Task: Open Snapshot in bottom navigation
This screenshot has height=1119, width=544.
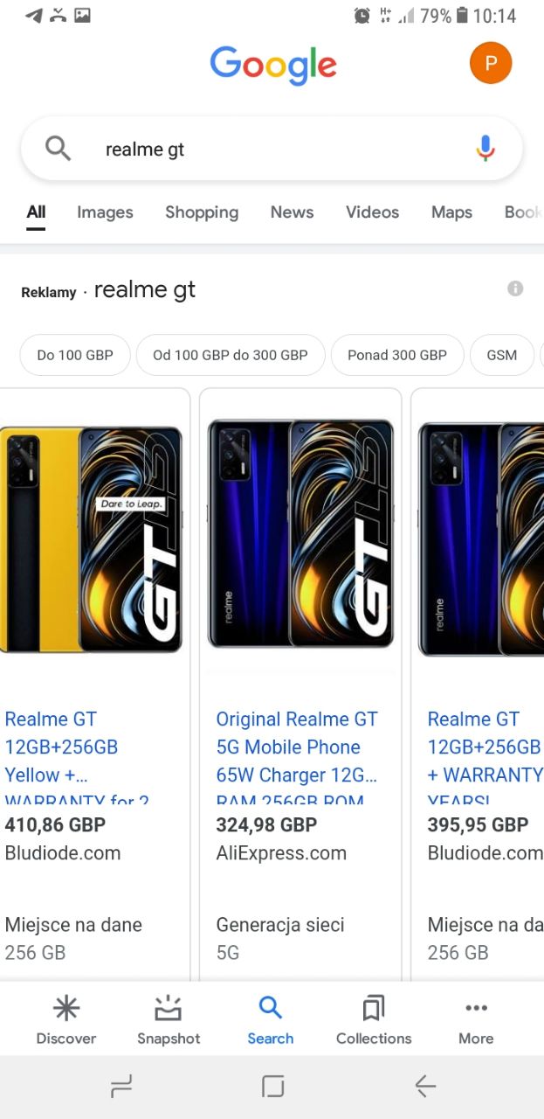Action: (x=169, y=1020)
